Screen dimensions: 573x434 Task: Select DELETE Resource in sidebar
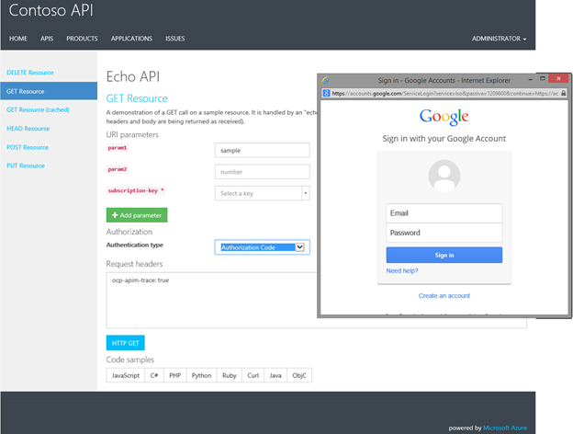pos(30,73)
